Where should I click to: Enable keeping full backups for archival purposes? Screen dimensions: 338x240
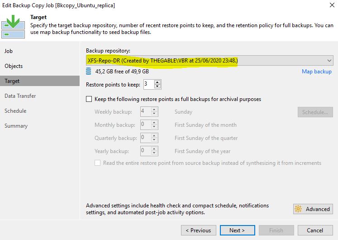pos(89,99)
